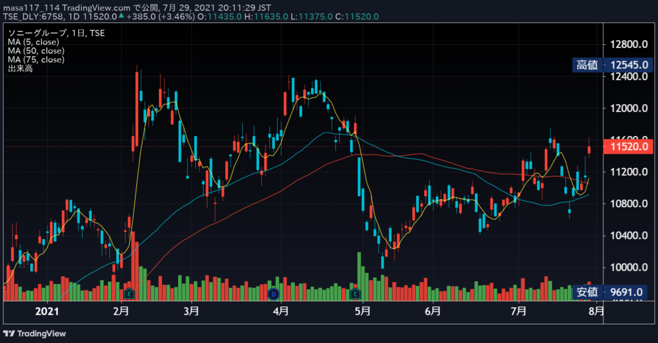Click the 7月 label on time axis
658x343 pixels.
click(519, 311)
